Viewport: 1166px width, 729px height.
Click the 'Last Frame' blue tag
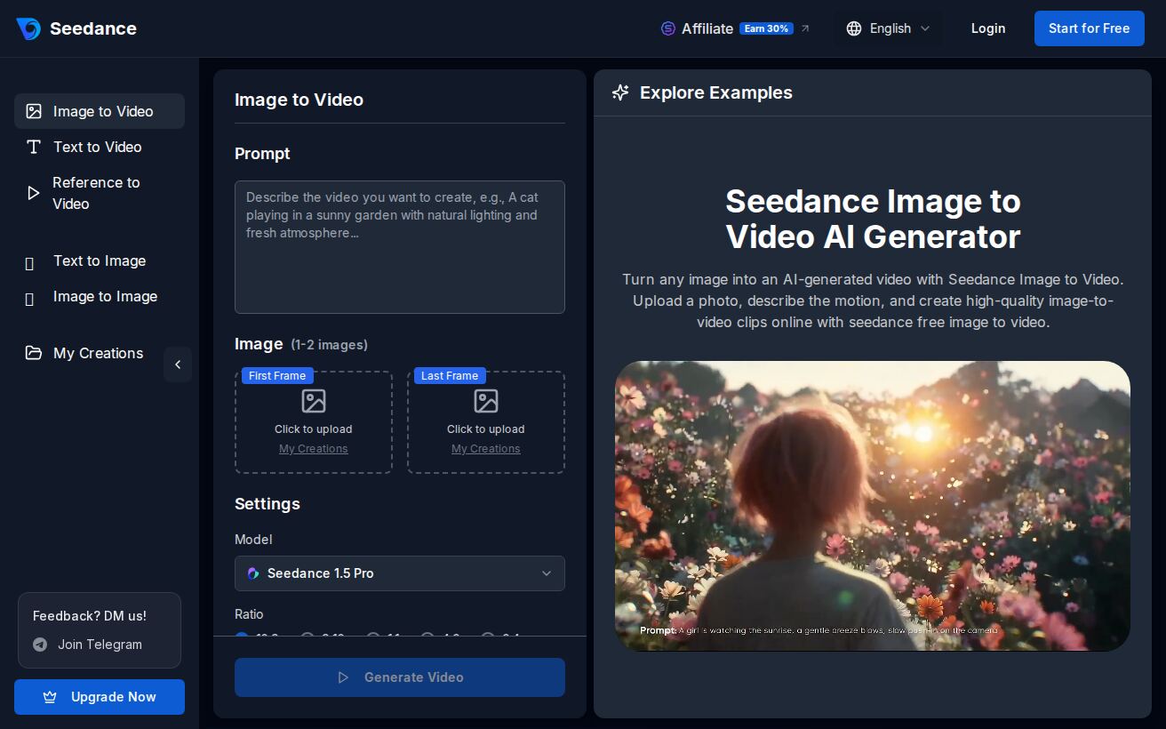pyautogui.click(x=450, y=376)
